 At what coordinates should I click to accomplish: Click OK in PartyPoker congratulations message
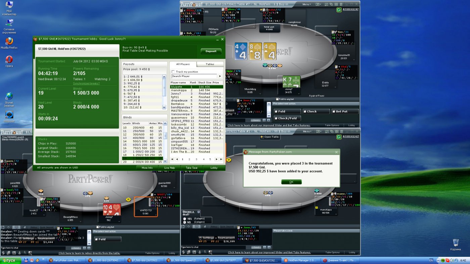tap(291, 182)
